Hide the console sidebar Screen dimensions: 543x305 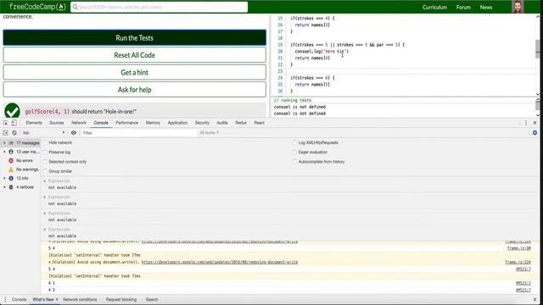point(5,133)
